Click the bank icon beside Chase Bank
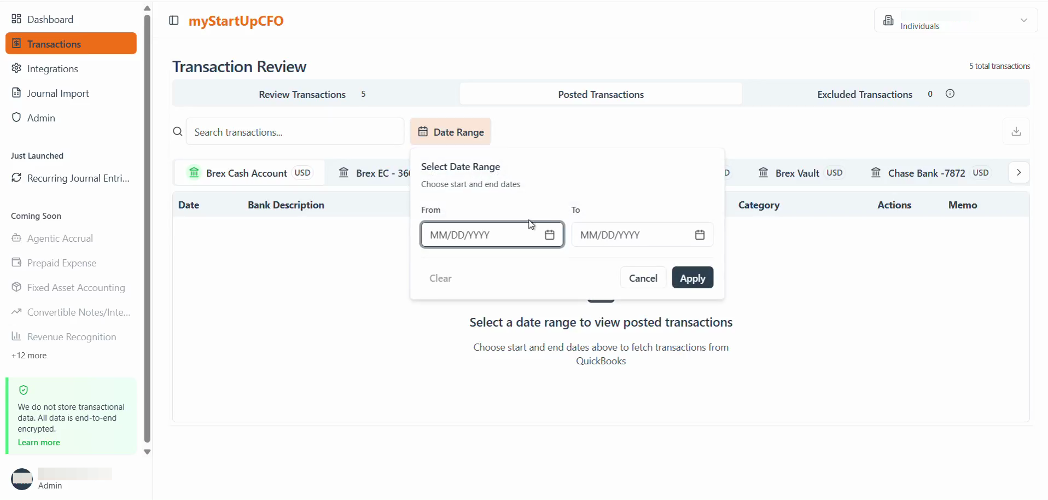 (x=876, y=173)
